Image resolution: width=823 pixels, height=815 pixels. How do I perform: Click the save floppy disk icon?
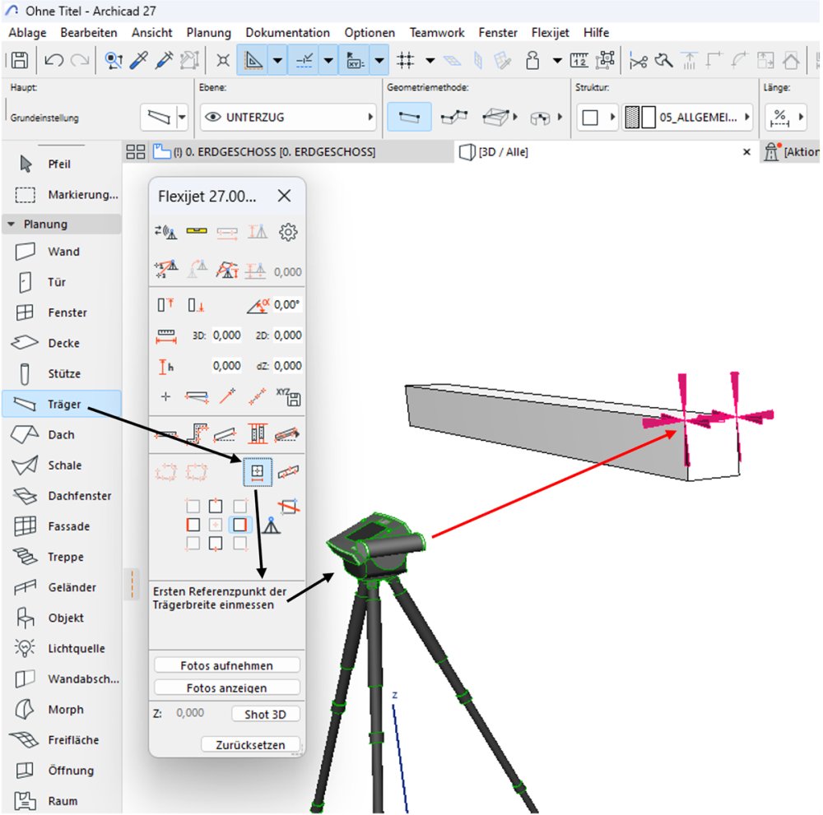[x=20, y=60]
